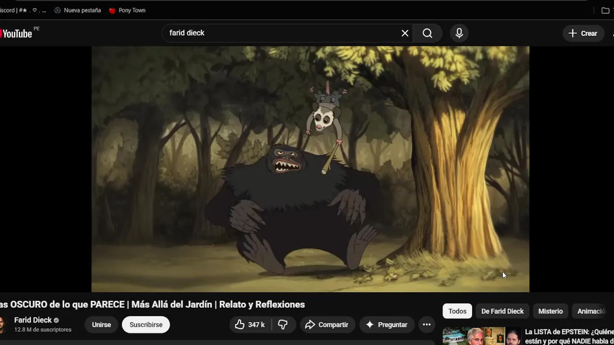Like the video with thumbs up
Screen dimensions: 614x345
pos(250,324)
